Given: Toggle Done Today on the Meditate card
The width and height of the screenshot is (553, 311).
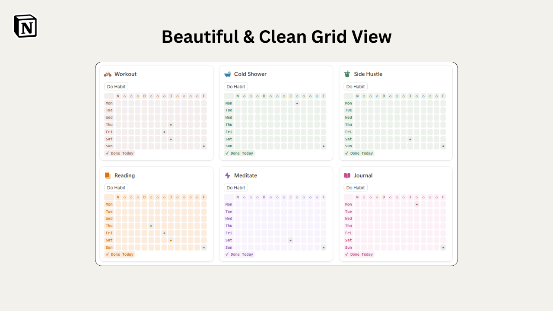Looking at the screenshot, I should tap(239, 254).
